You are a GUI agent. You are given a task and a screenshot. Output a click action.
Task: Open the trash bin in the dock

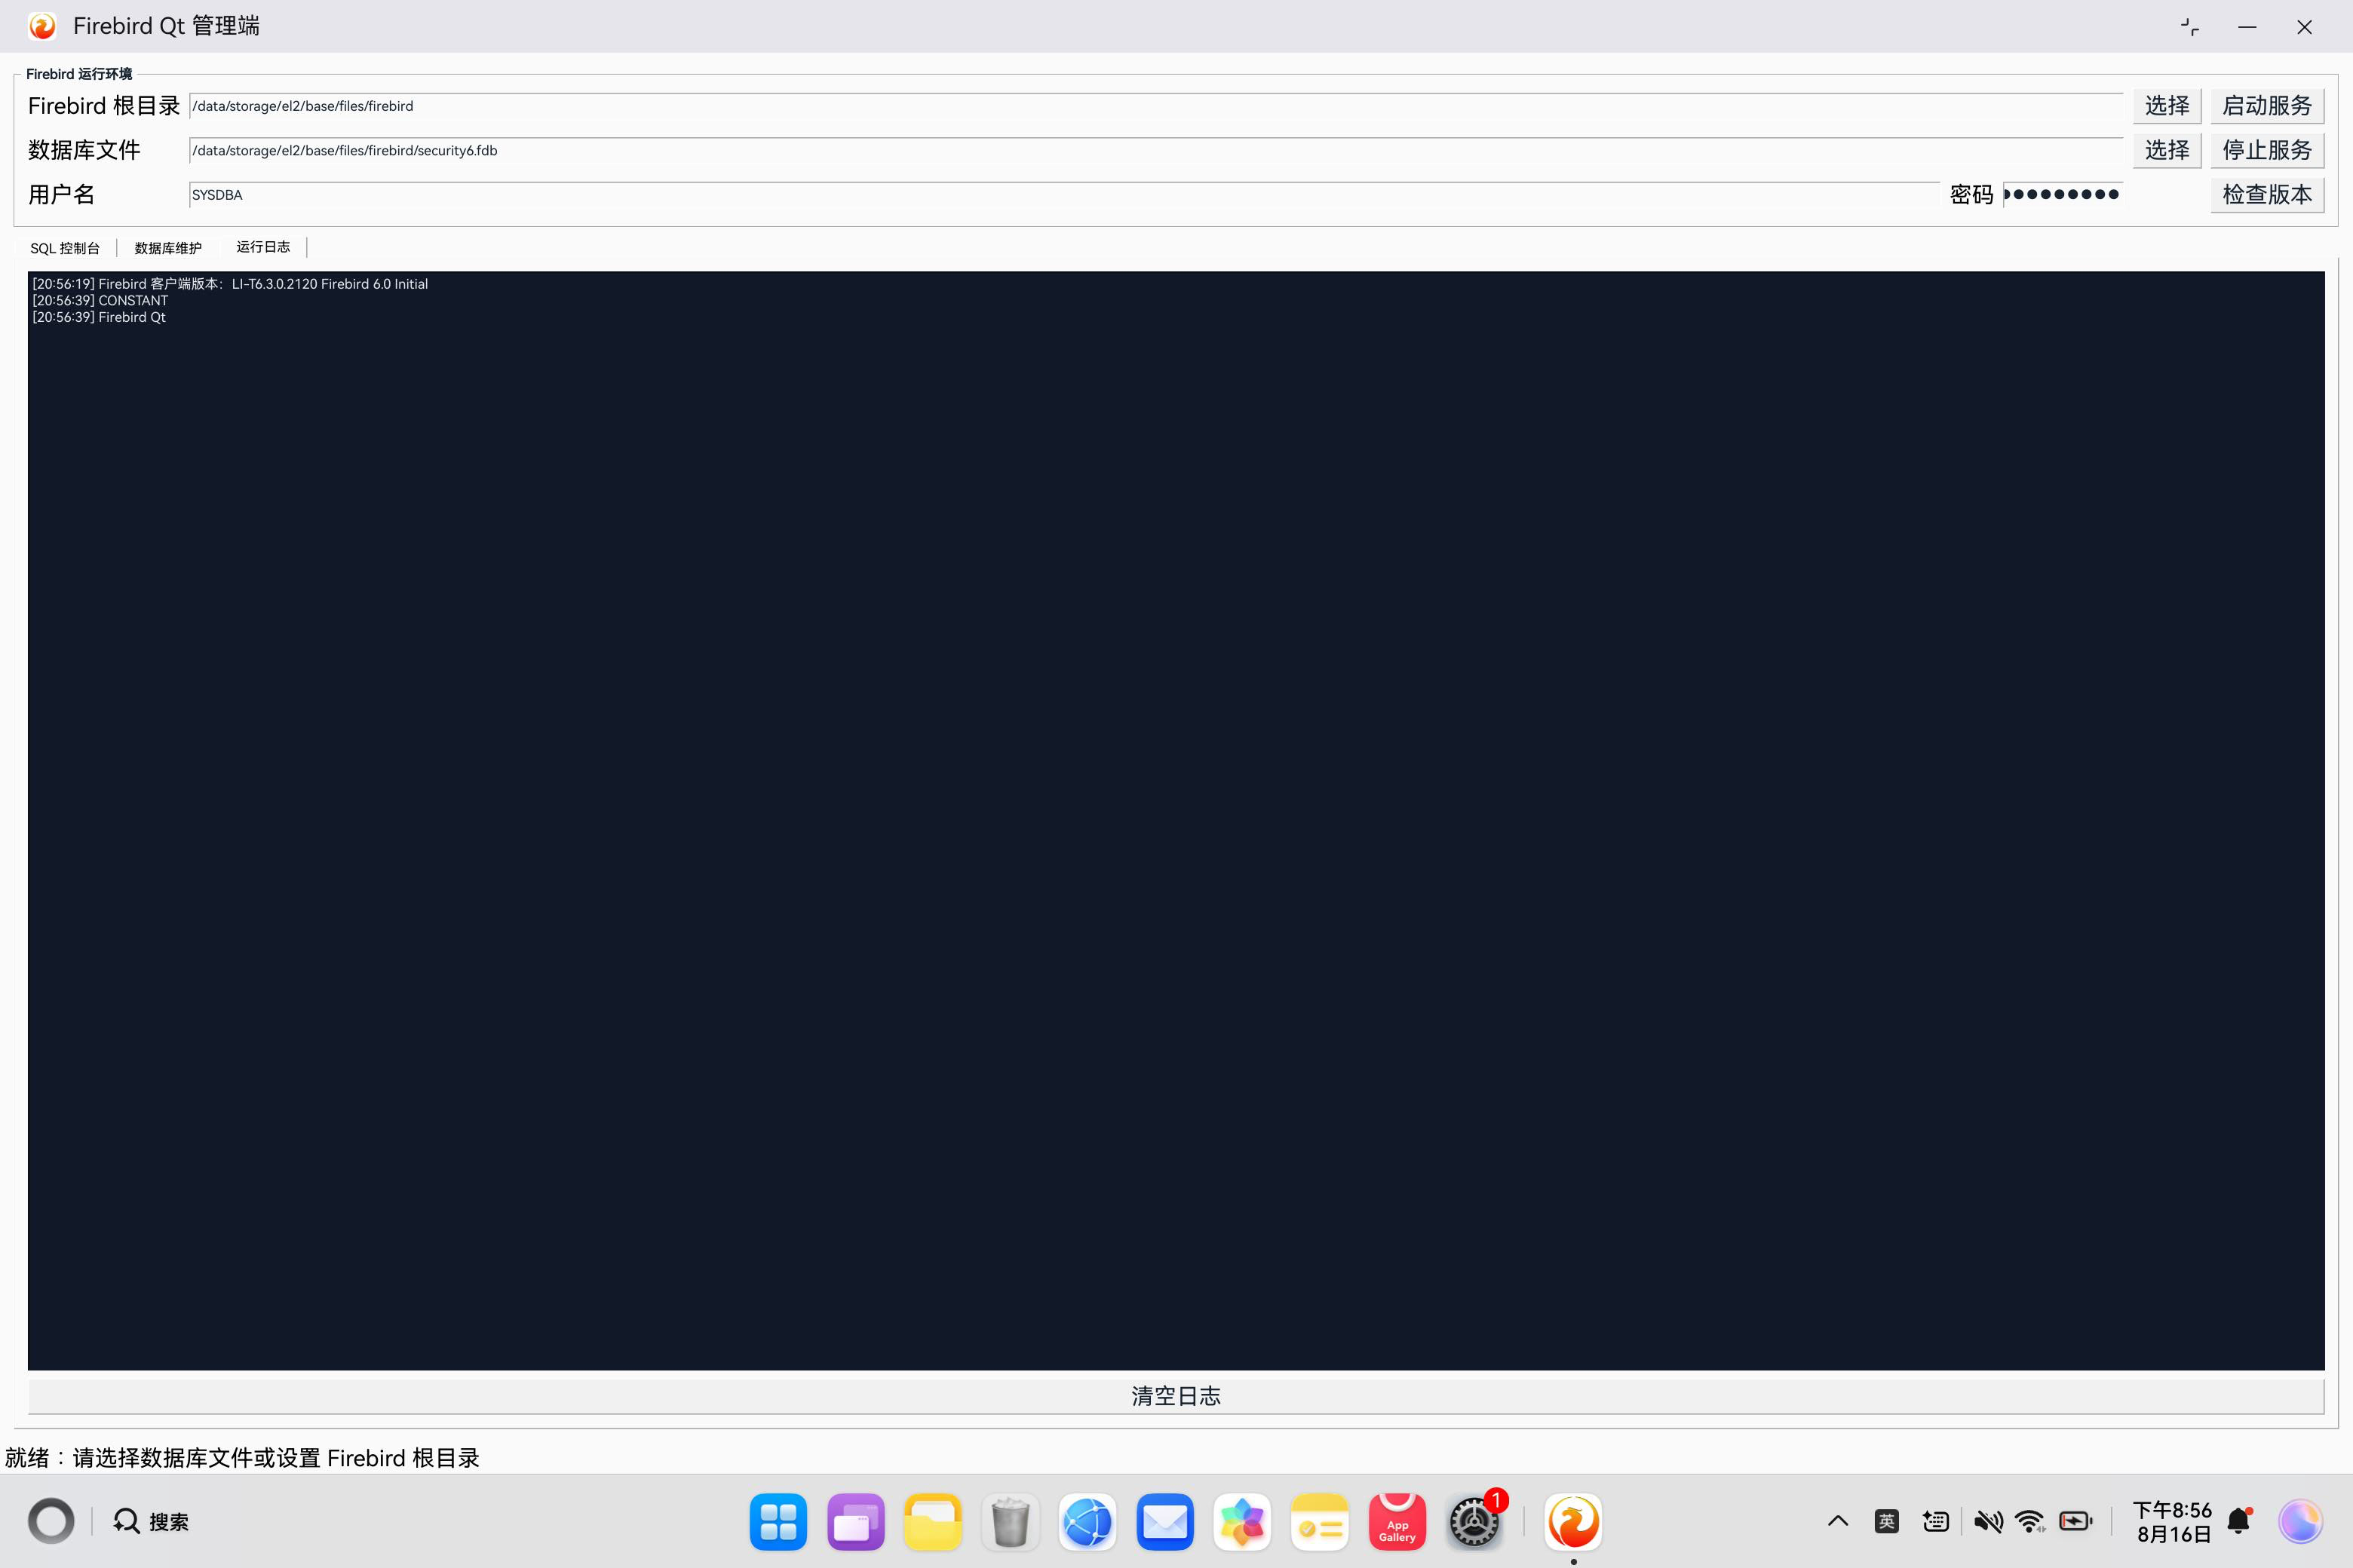pos(1011,1522)
